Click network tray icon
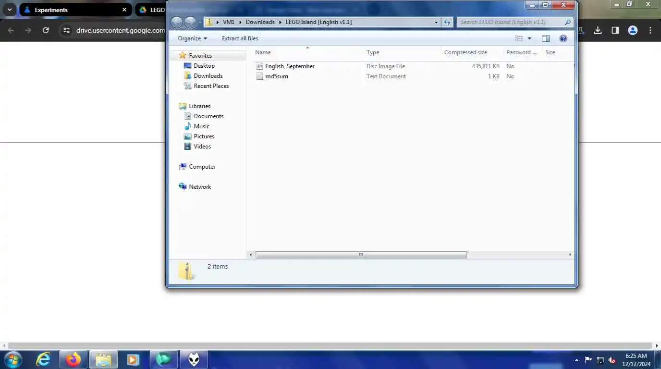This screenshot has width=661, height=369. (x=600, y=360)
